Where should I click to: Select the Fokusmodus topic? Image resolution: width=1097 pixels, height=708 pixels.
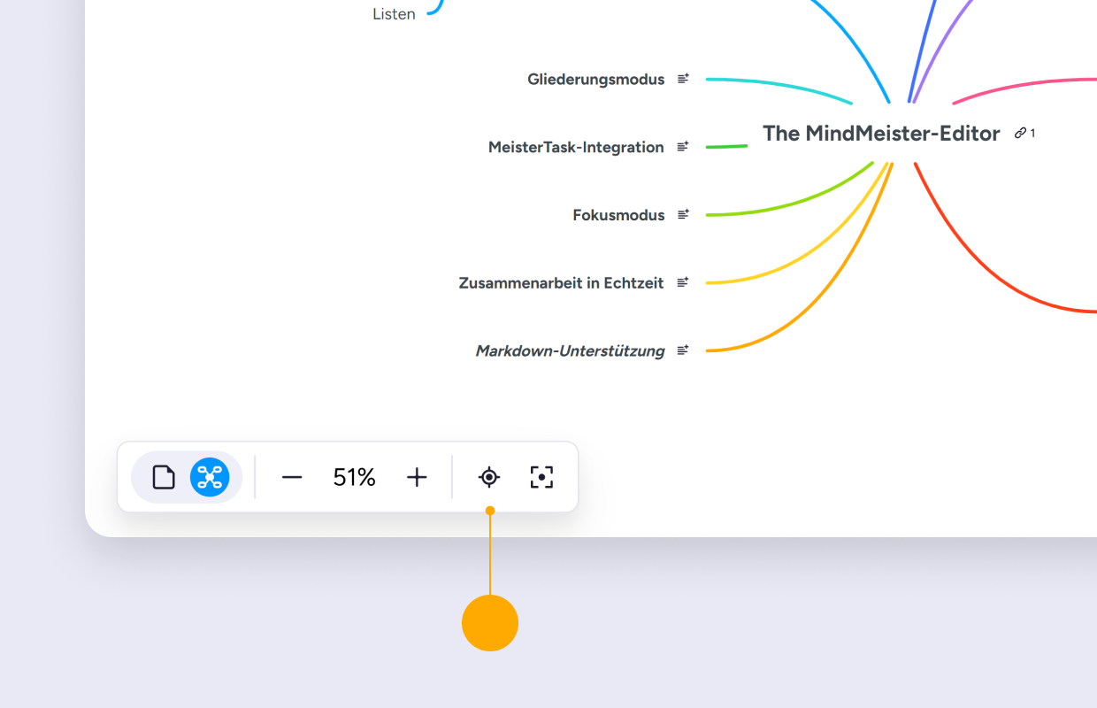pos(618,215)
